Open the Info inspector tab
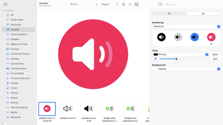Screen dimensions: 223x125 click(169, 14)
